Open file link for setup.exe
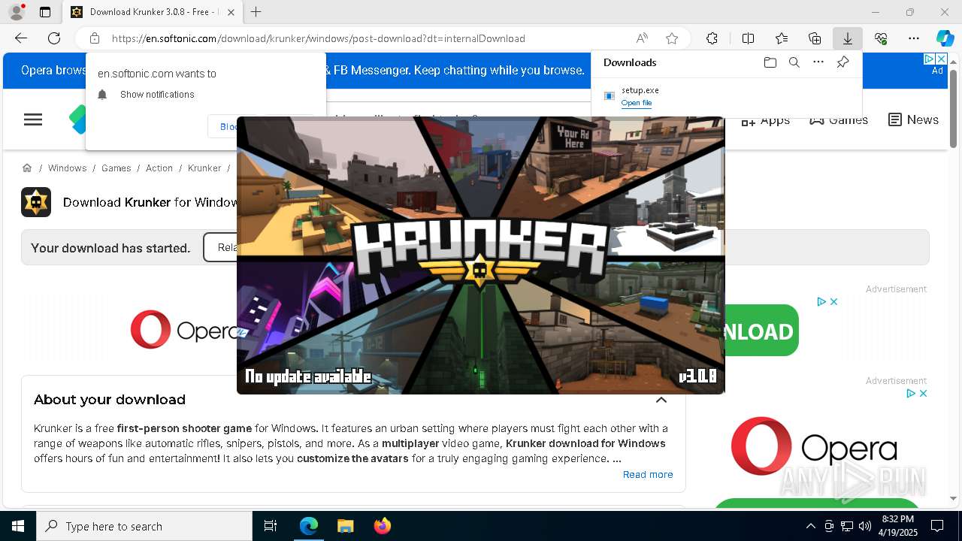 coord(637,103)
